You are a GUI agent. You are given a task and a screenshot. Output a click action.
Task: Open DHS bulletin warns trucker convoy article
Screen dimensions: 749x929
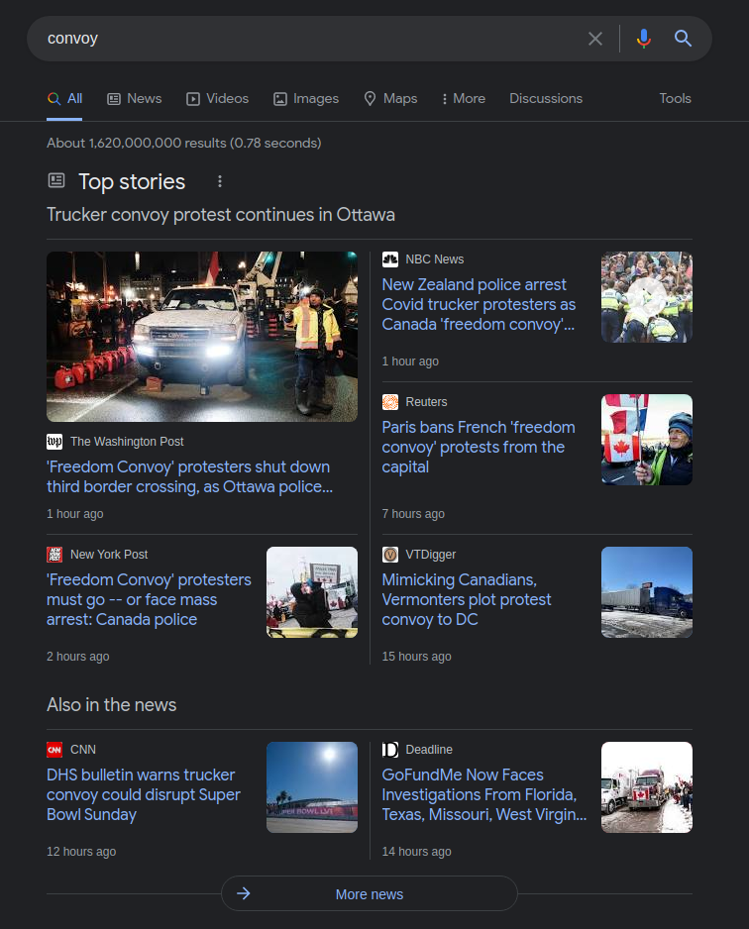click(x=144, y=794)
